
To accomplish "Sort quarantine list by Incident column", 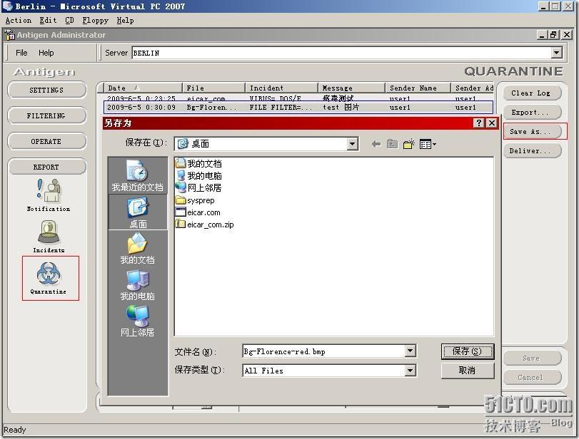I will pos(281,88).
